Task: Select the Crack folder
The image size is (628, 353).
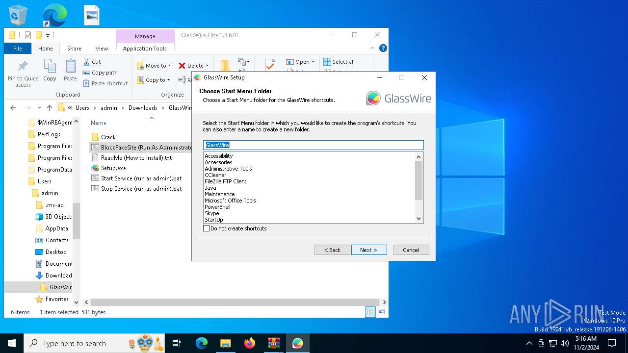Action: coord(108,137)
